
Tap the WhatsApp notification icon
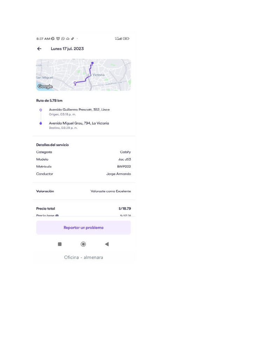coord(63,39)
